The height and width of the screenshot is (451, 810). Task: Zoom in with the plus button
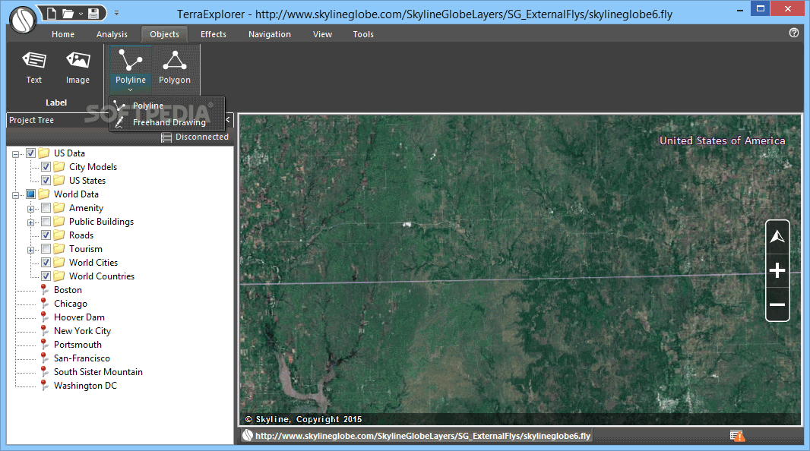(777, 270)
